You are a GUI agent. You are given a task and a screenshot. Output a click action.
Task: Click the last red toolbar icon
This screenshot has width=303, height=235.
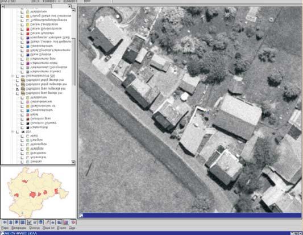73,222
